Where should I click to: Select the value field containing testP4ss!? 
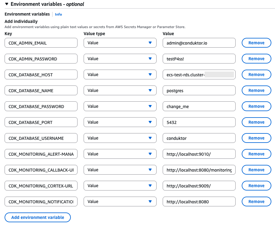(199, 59)
